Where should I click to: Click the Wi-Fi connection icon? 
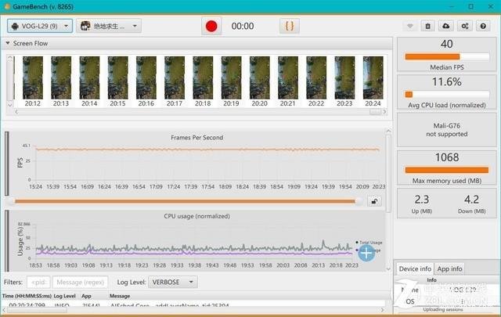point(409,26)
